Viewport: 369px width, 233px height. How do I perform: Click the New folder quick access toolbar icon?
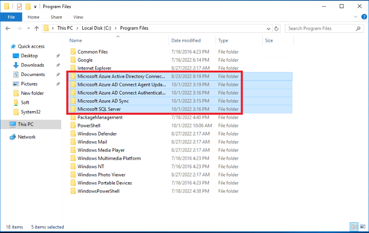(x=28, y=7)
